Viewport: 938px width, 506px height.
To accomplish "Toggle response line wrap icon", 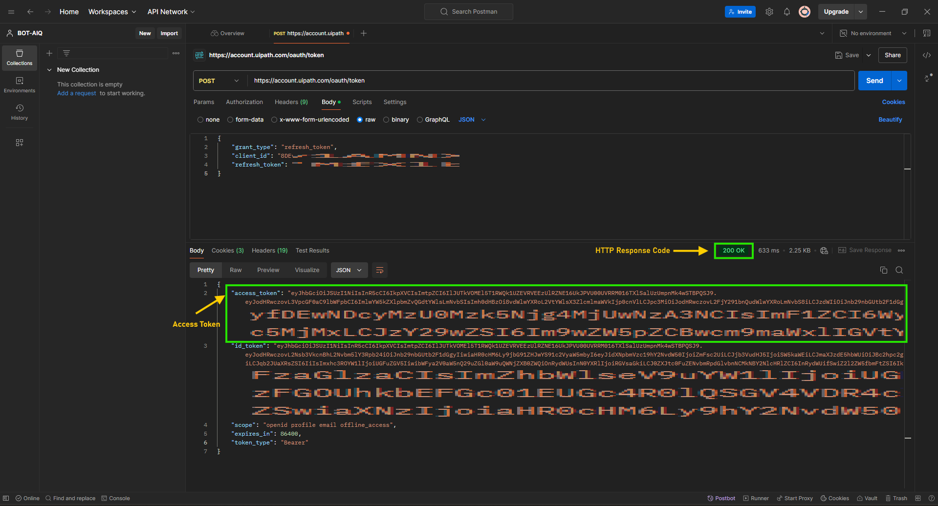I will tap(380, 270).
